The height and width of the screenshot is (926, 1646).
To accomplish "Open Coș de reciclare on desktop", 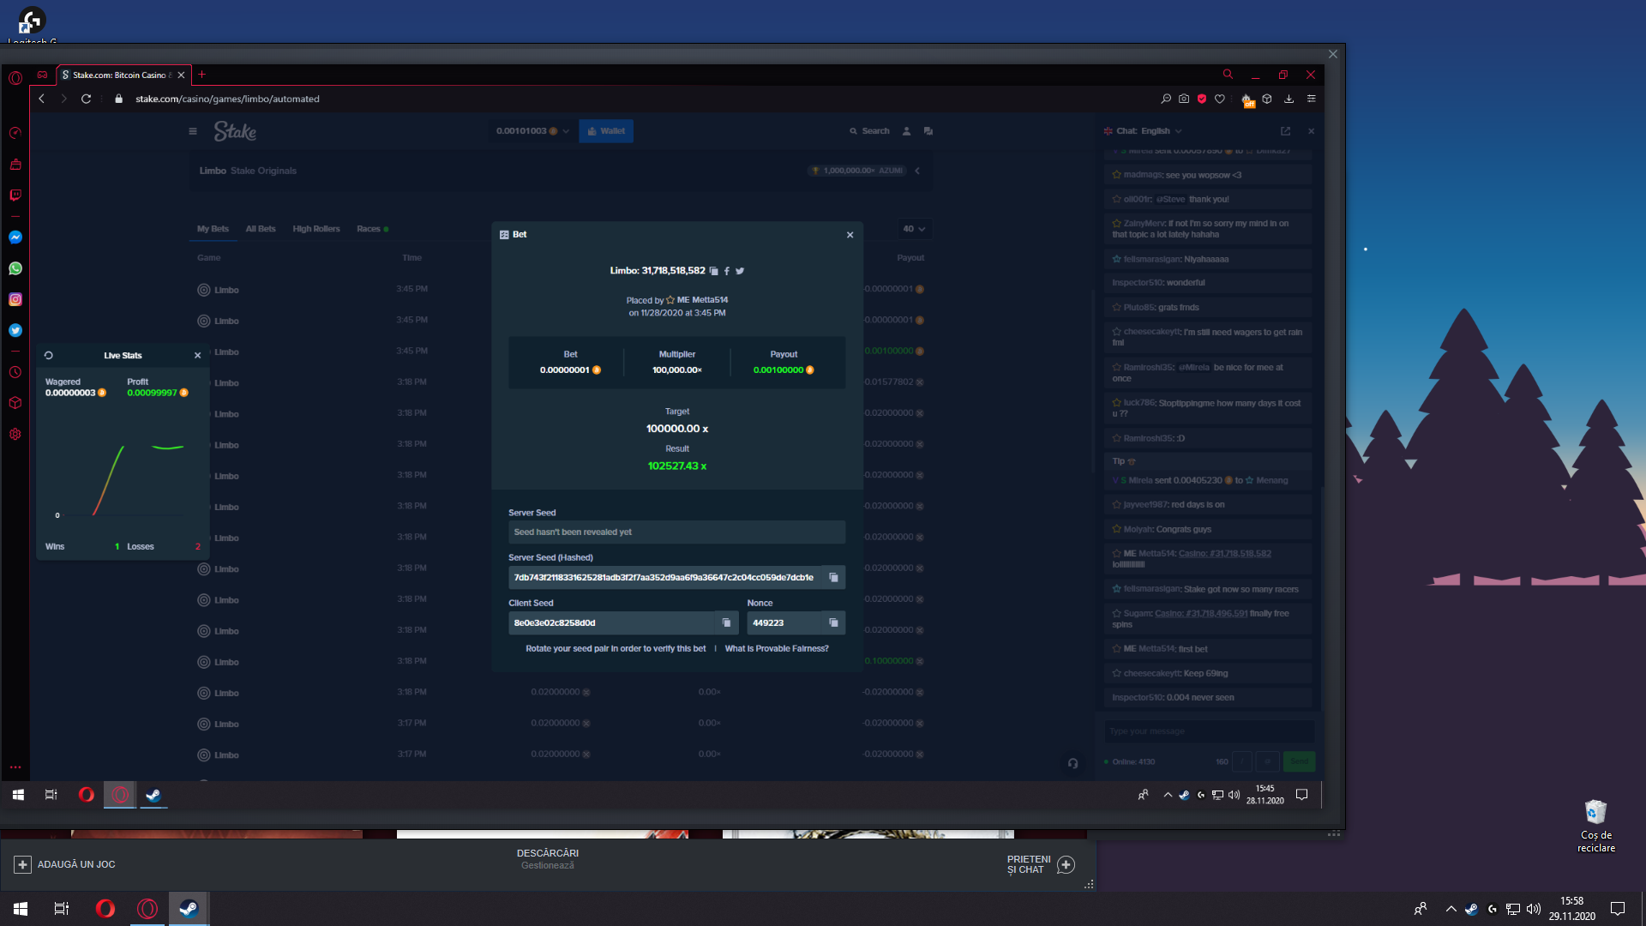I will coord(1595,826).
